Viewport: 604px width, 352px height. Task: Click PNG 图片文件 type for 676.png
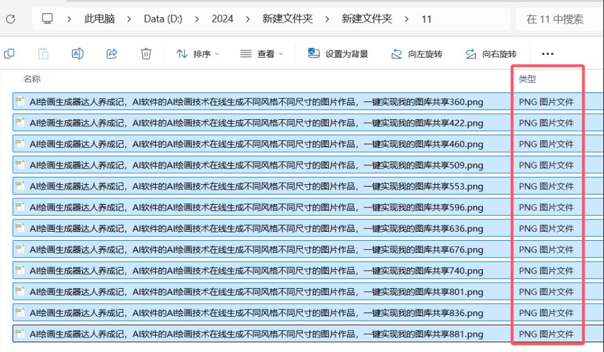pyautogui.click(x=546, y=250)
